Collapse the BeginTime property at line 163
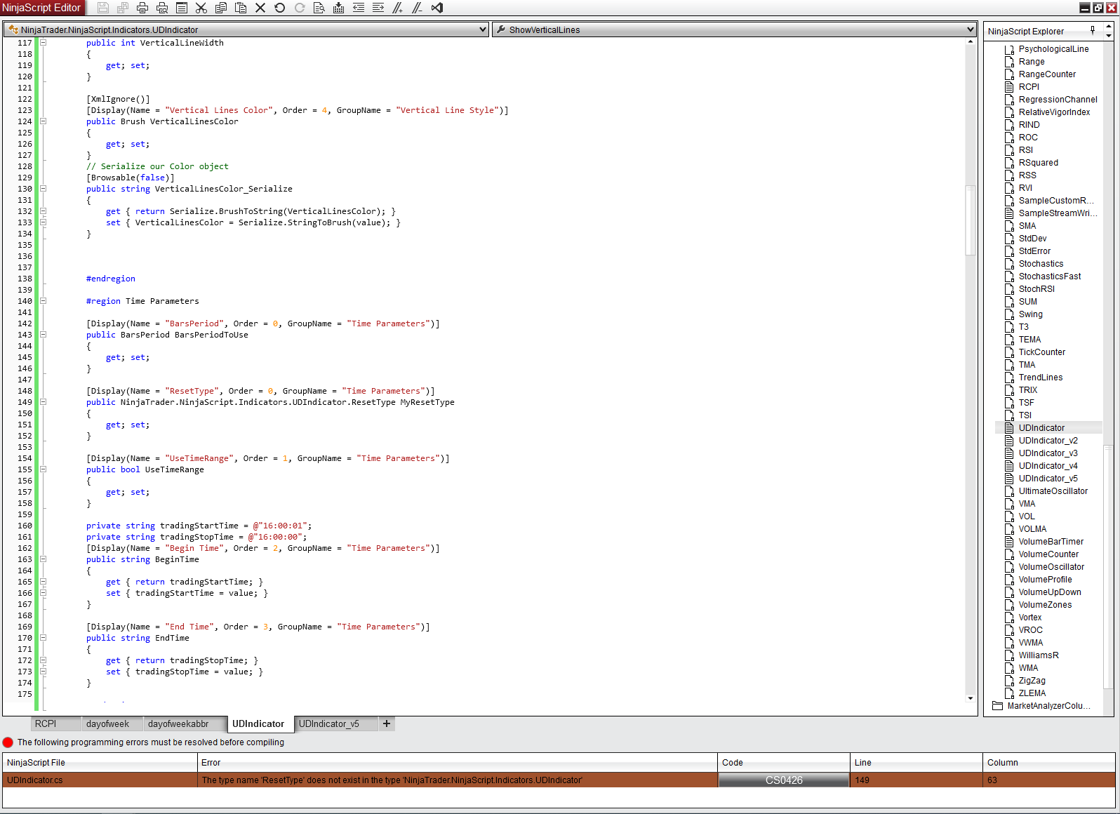 [44, 559]
